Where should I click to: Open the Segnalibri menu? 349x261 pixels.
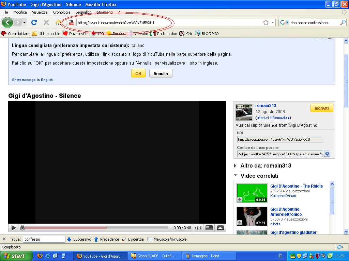pyautogui.click(x=84, y=12)
